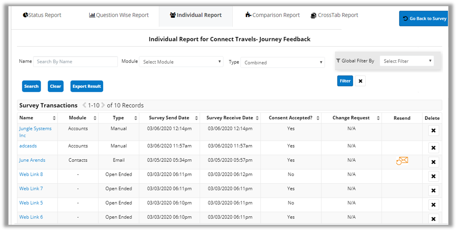
Task: Open the June Arends respondent link
Action: point(32,160)
